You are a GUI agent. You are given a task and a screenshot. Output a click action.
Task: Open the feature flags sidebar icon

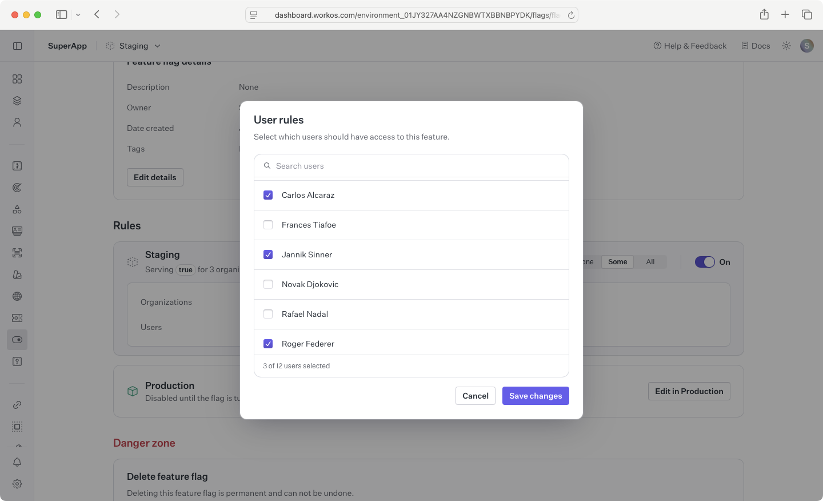point(17,340)
